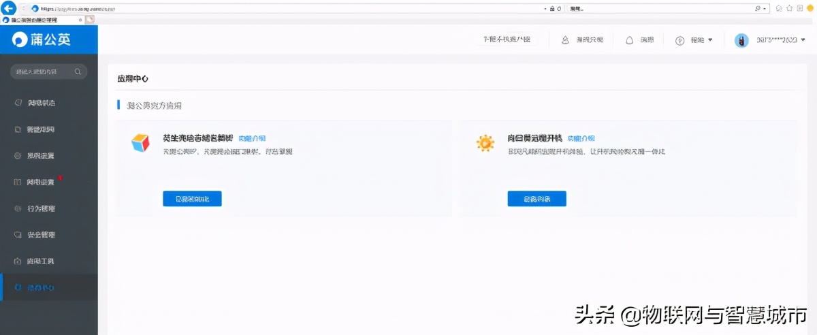Open browser favorites star icon
This screenshot has height=335, width=817.
point(790,8)
